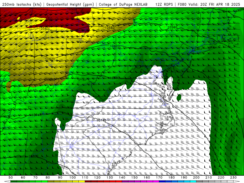The width and height of the screenshot is (244, 183).
Task: Click the cyan section of the isotach color bar
Action: pyautogui.click(x=193, y=181)
